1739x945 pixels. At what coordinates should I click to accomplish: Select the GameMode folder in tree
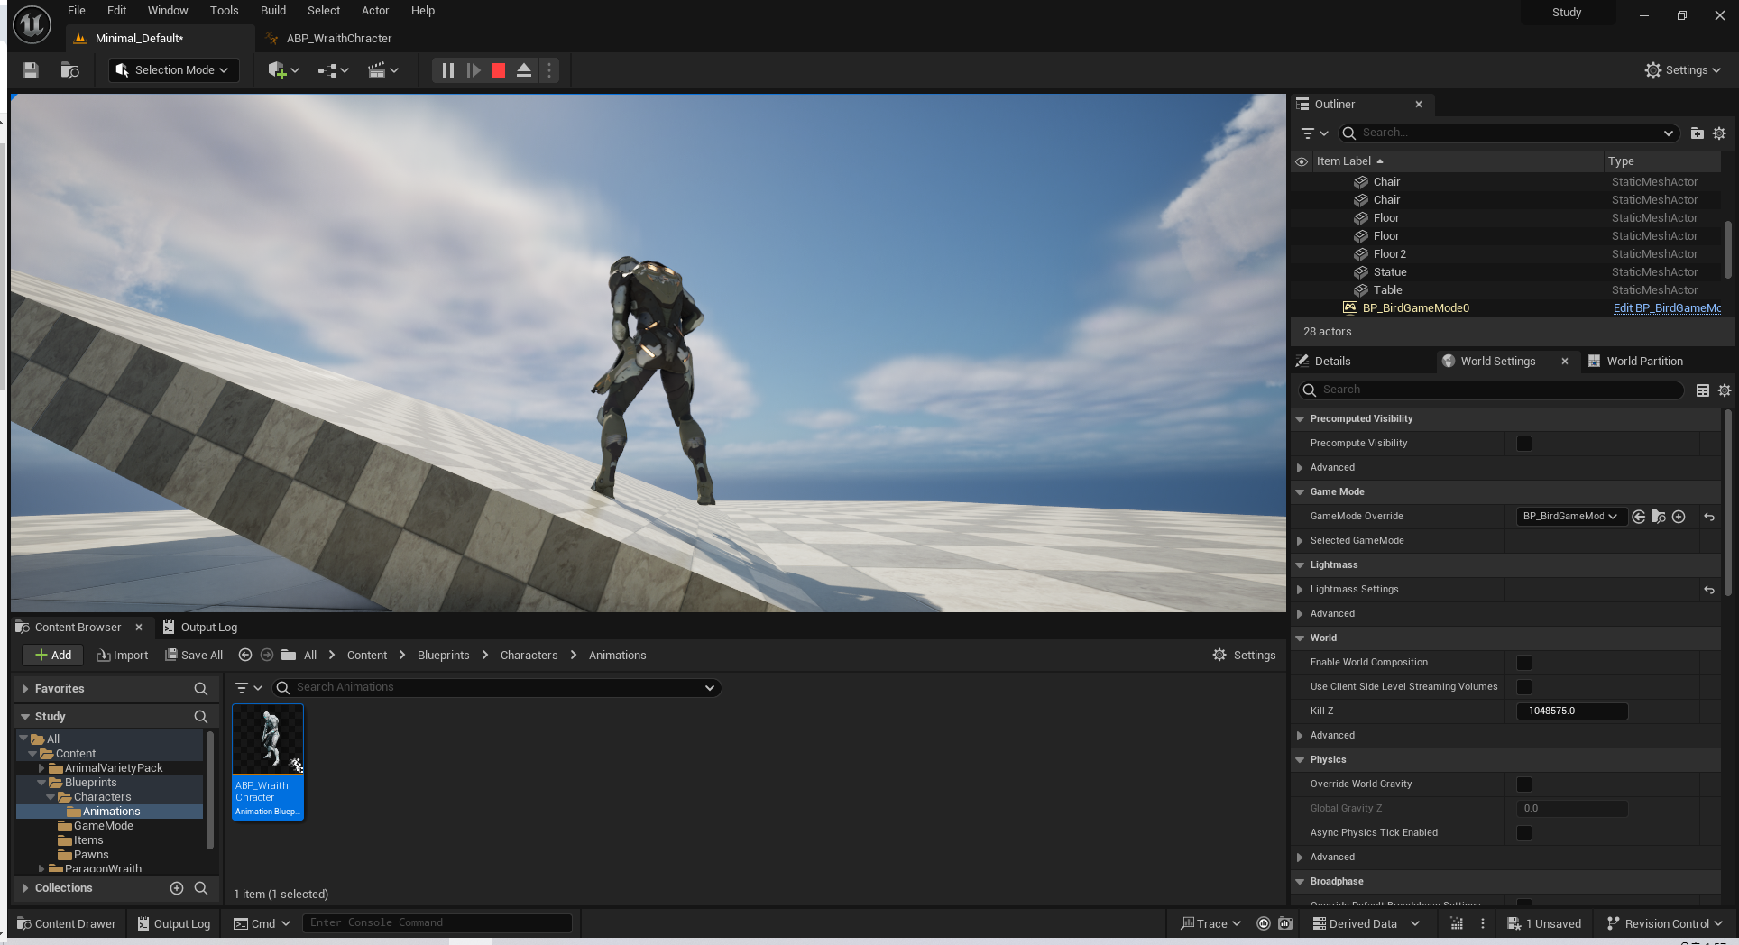tap(103, 826)
